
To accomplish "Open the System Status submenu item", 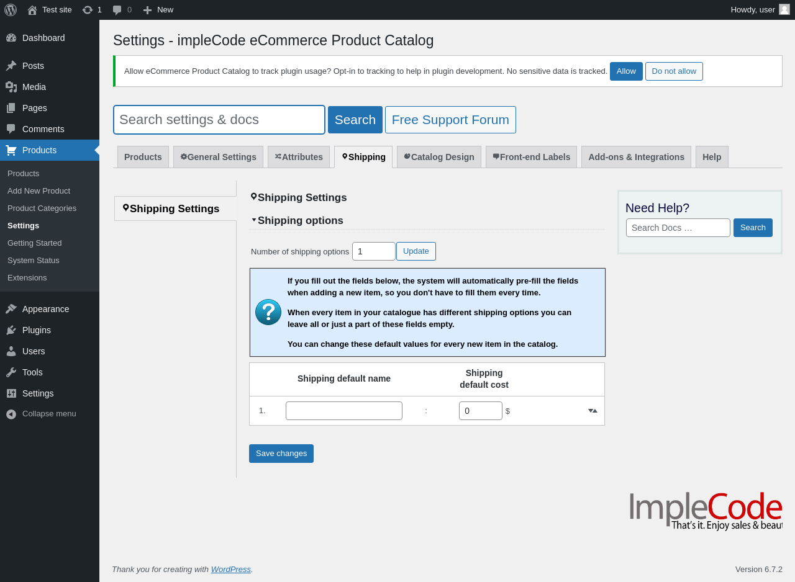I will 34,261.
